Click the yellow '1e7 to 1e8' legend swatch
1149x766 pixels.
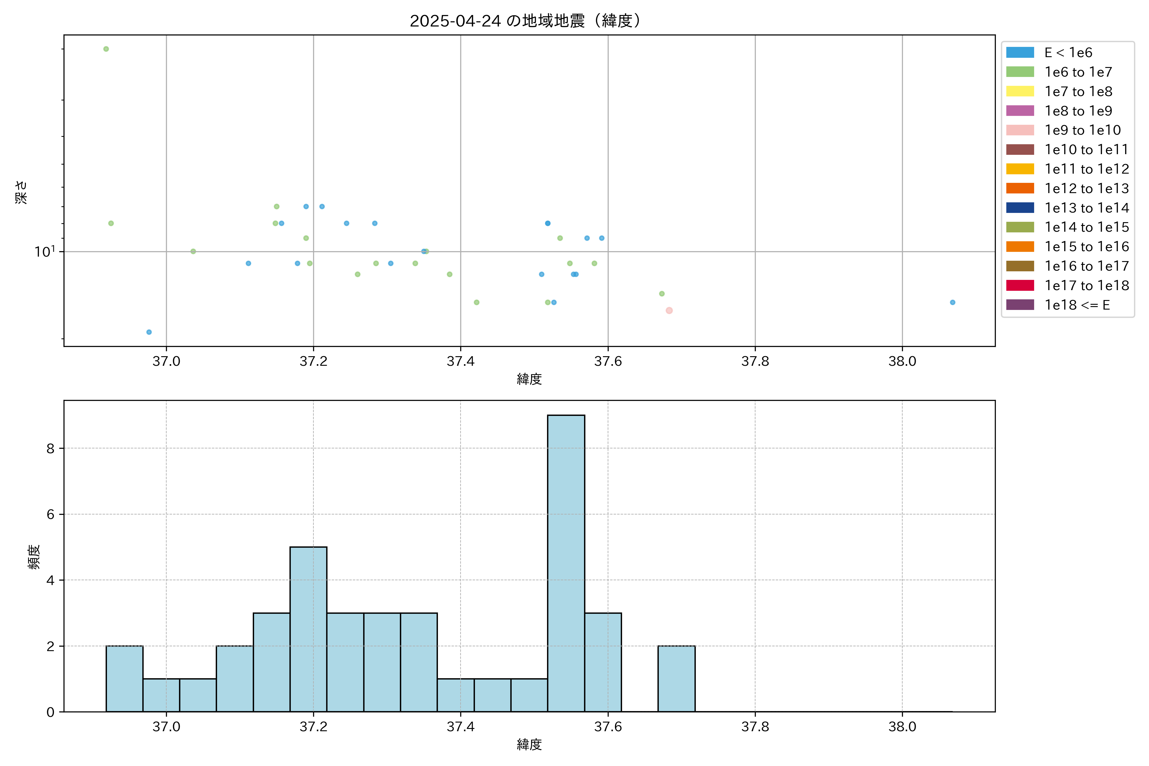tap(1019, 91)
